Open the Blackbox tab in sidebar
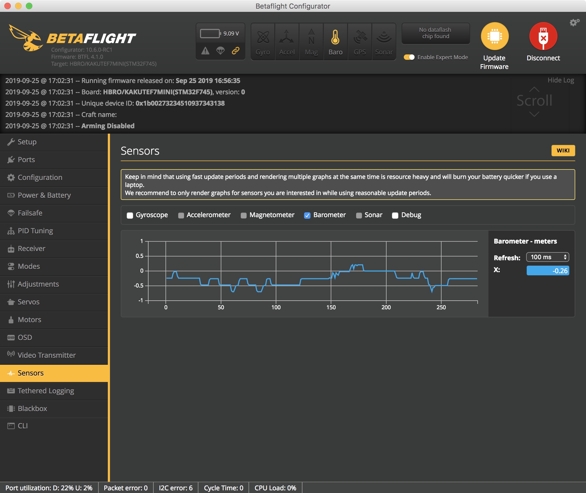This screenshot has width=586, height=493. click(x=32, y=409)
